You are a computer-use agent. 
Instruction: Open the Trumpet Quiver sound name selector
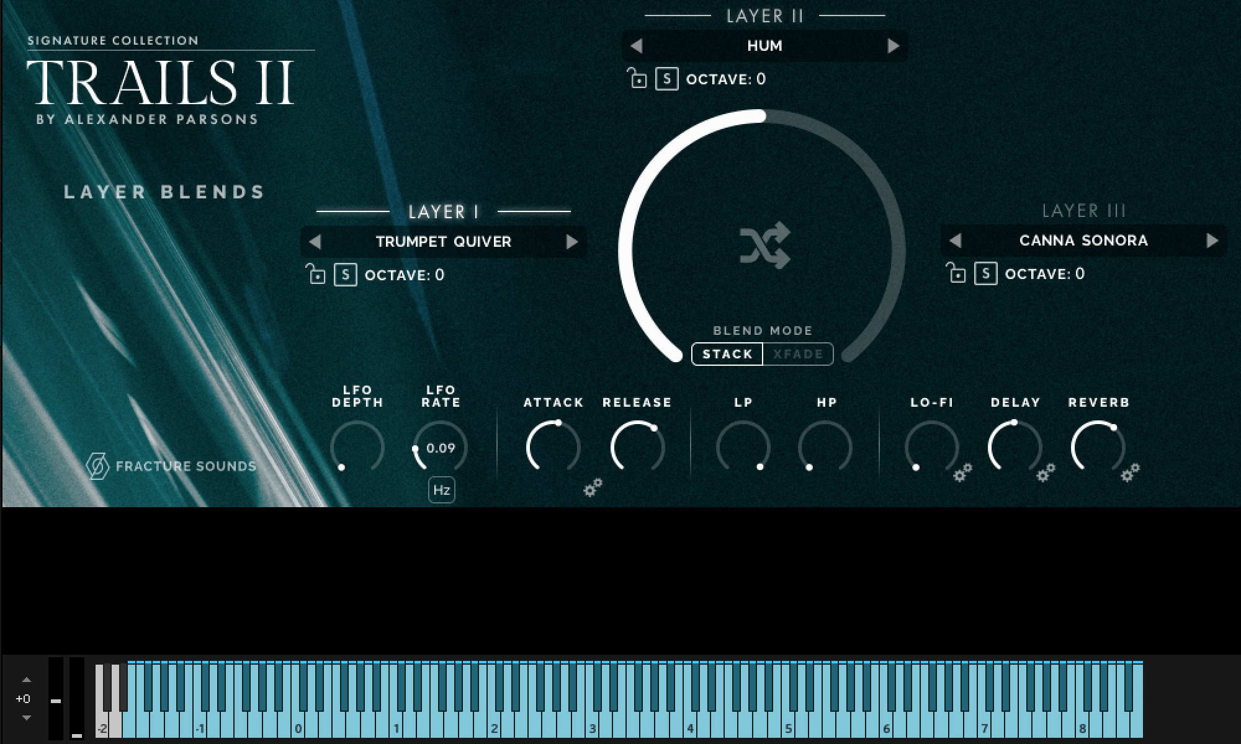444,242
